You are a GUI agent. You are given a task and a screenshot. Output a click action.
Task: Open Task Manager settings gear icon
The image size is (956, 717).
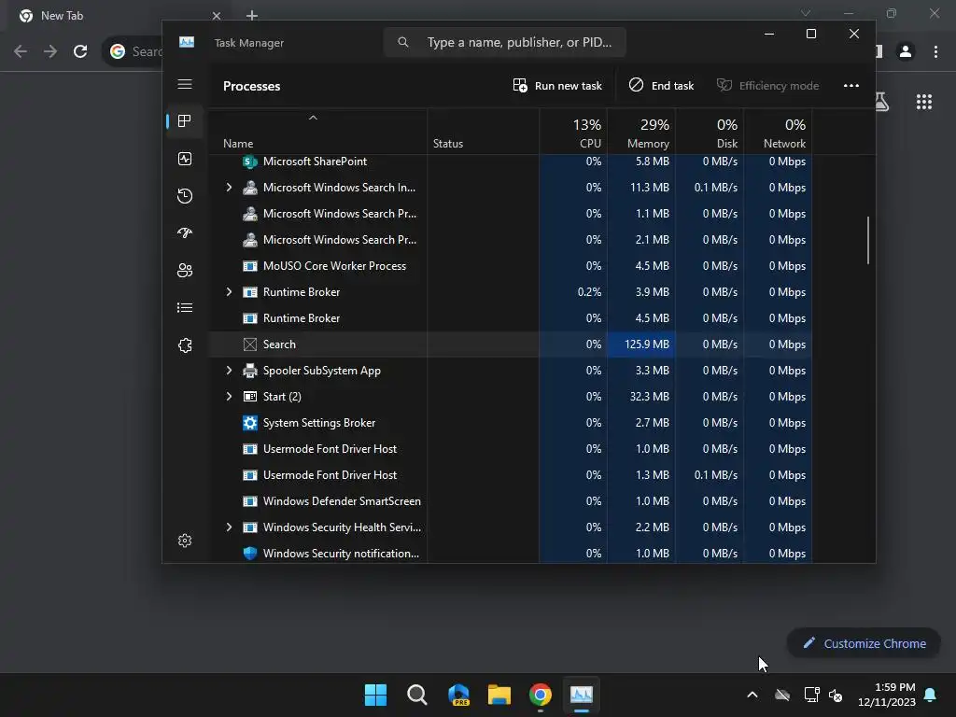pyautogui.click(x=185, y=541)
